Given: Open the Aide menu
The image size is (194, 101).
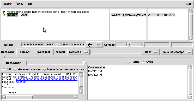Looking at the screenshot, I should pyautogui.click(x=189, y=4).
